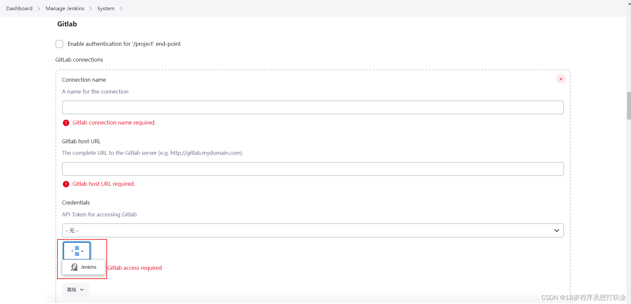631x304 pixels.
Task: Select Jenkins from the add menu
Action: click(x=84, y=267)
